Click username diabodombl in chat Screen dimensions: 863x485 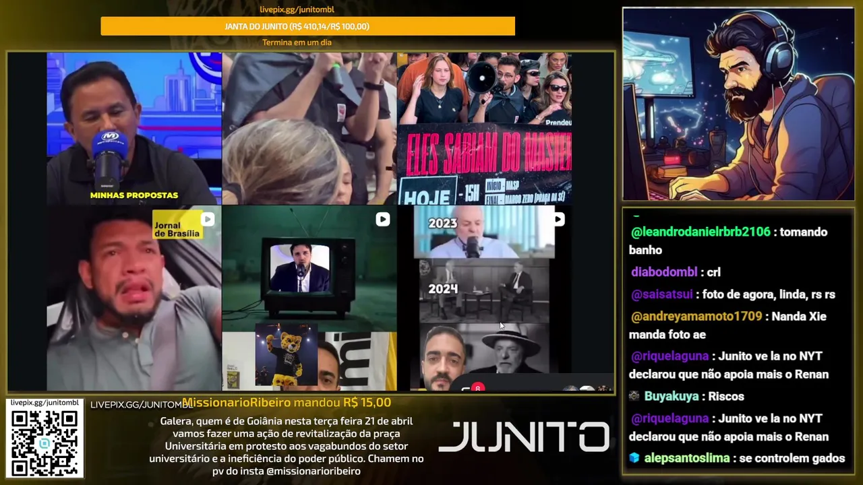coord(664,272)
